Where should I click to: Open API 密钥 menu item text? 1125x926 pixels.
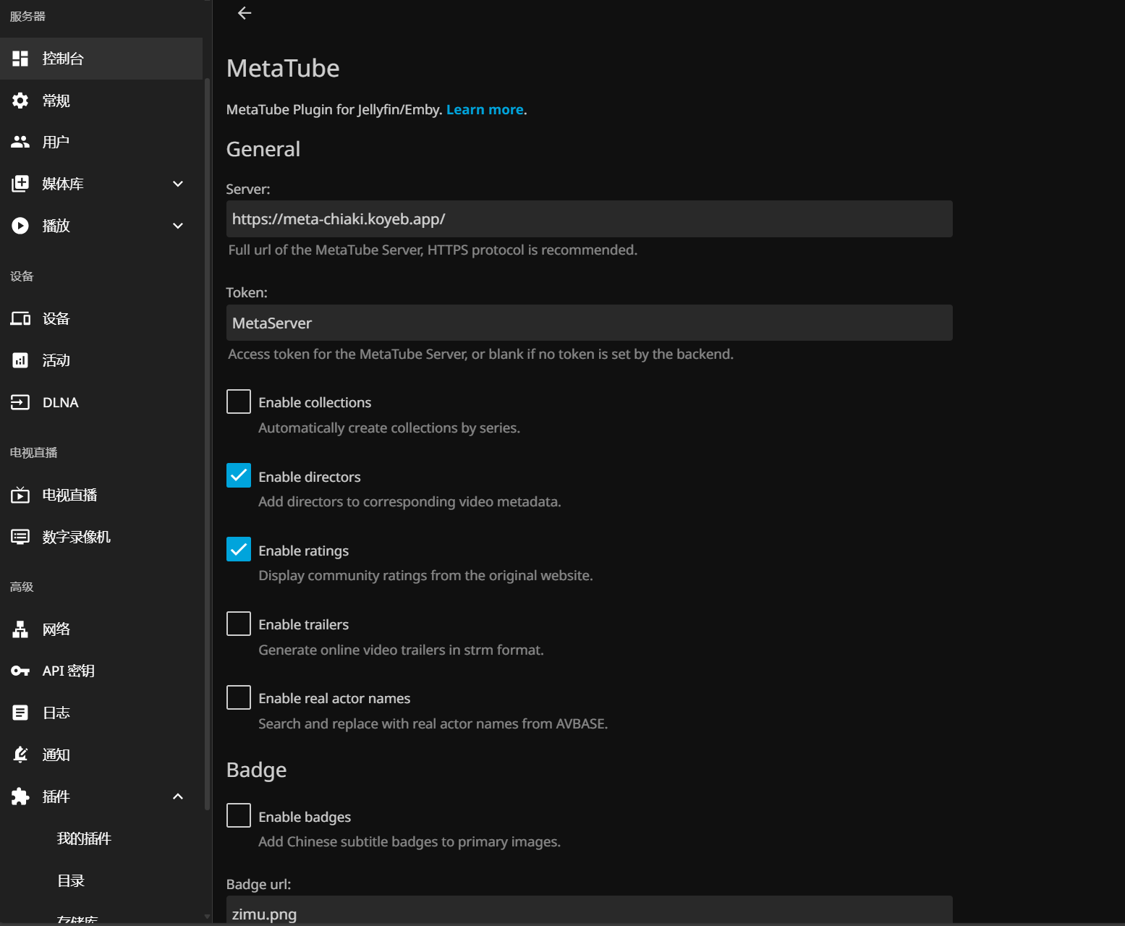tap(69, 671)
